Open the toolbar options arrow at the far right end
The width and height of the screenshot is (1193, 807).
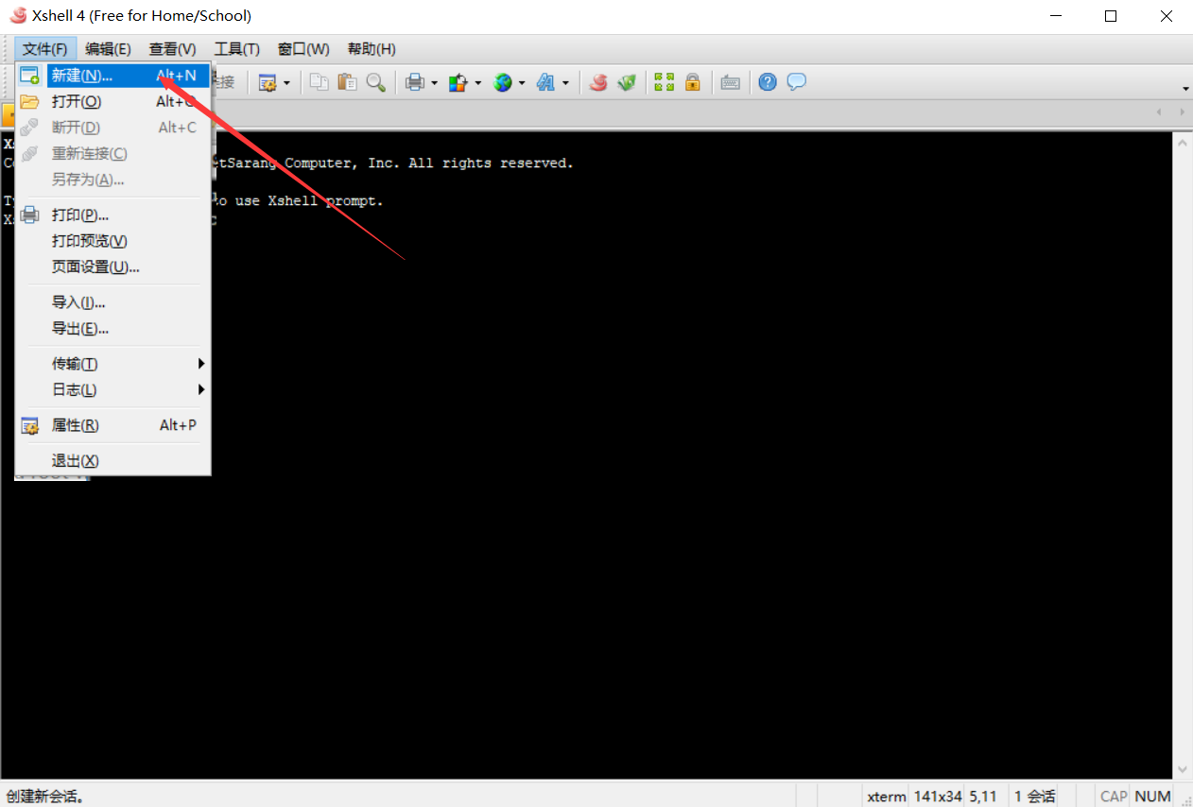tap(1185, 89)
